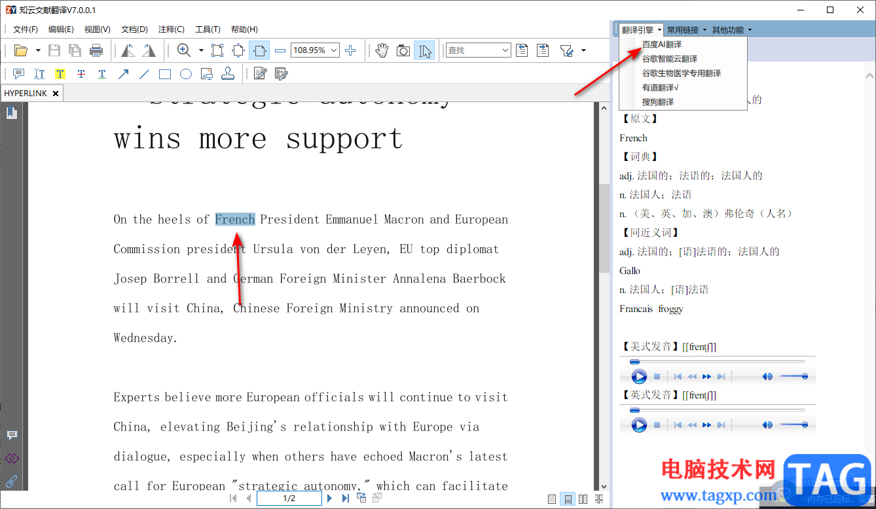
Task: Activate the text selection cursor tool
Action: coord(424,50)
